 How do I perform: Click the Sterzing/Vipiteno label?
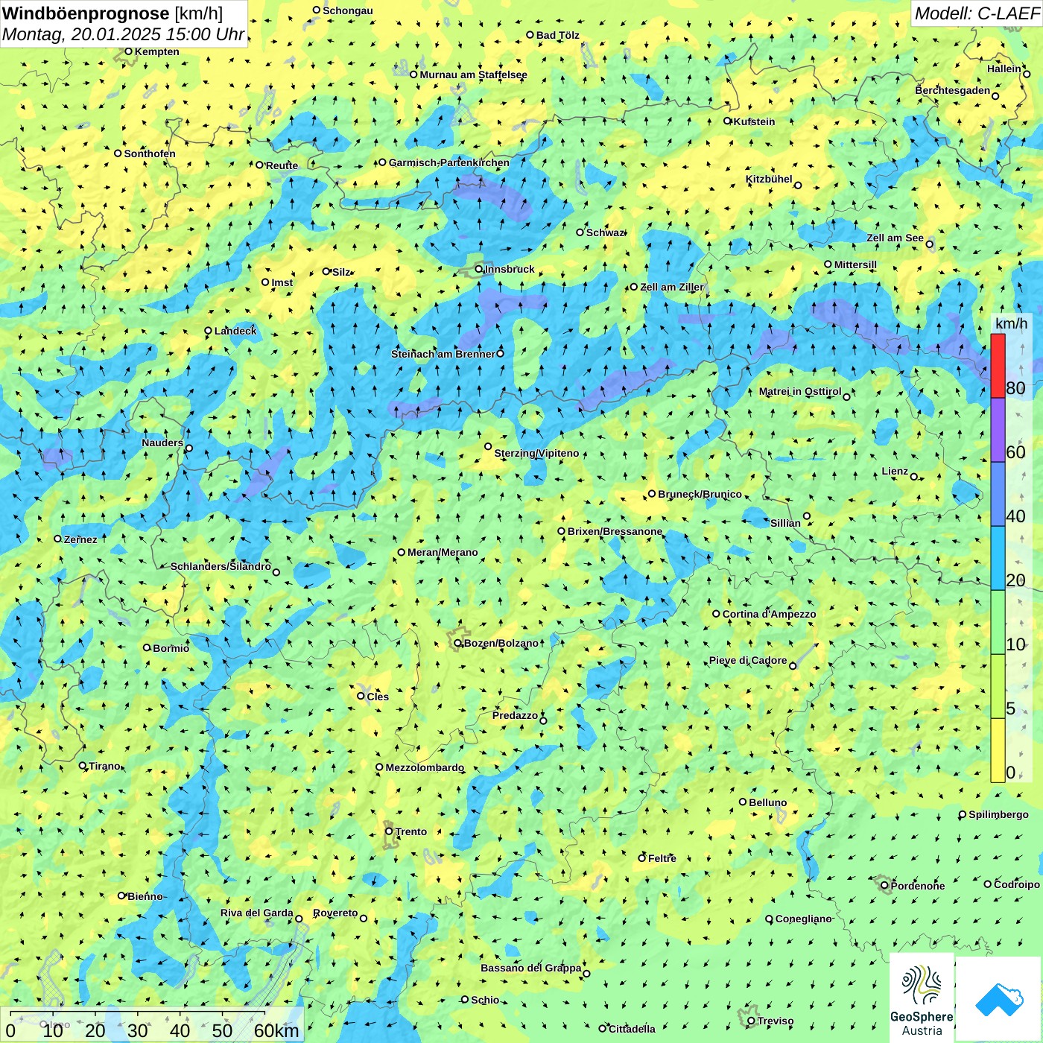pos(536,453)
